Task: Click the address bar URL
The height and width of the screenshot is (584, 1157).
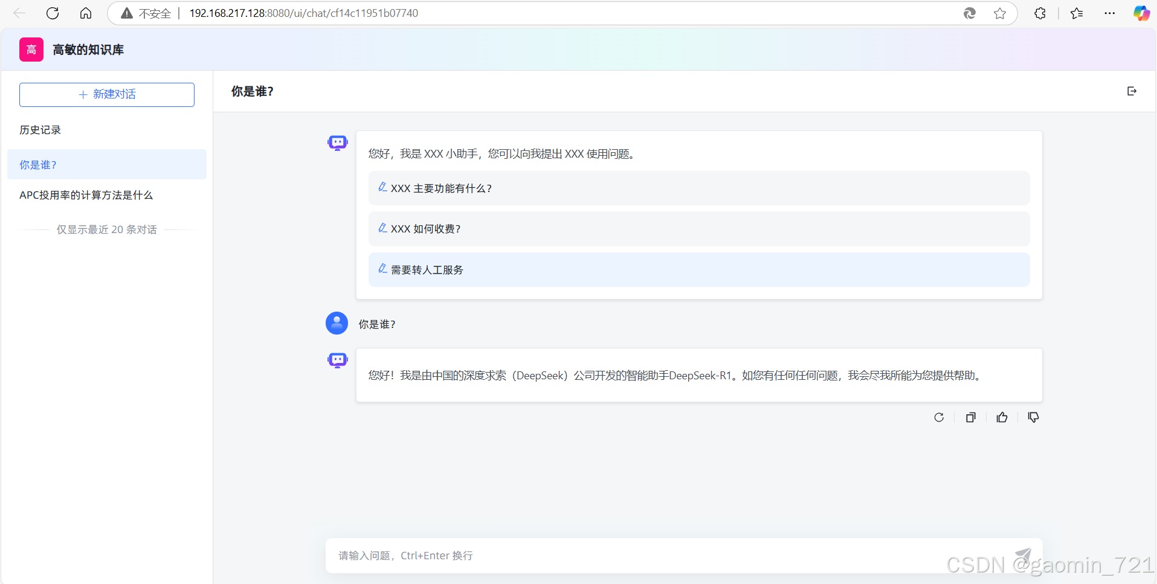Action: click(x=303, y=13)
